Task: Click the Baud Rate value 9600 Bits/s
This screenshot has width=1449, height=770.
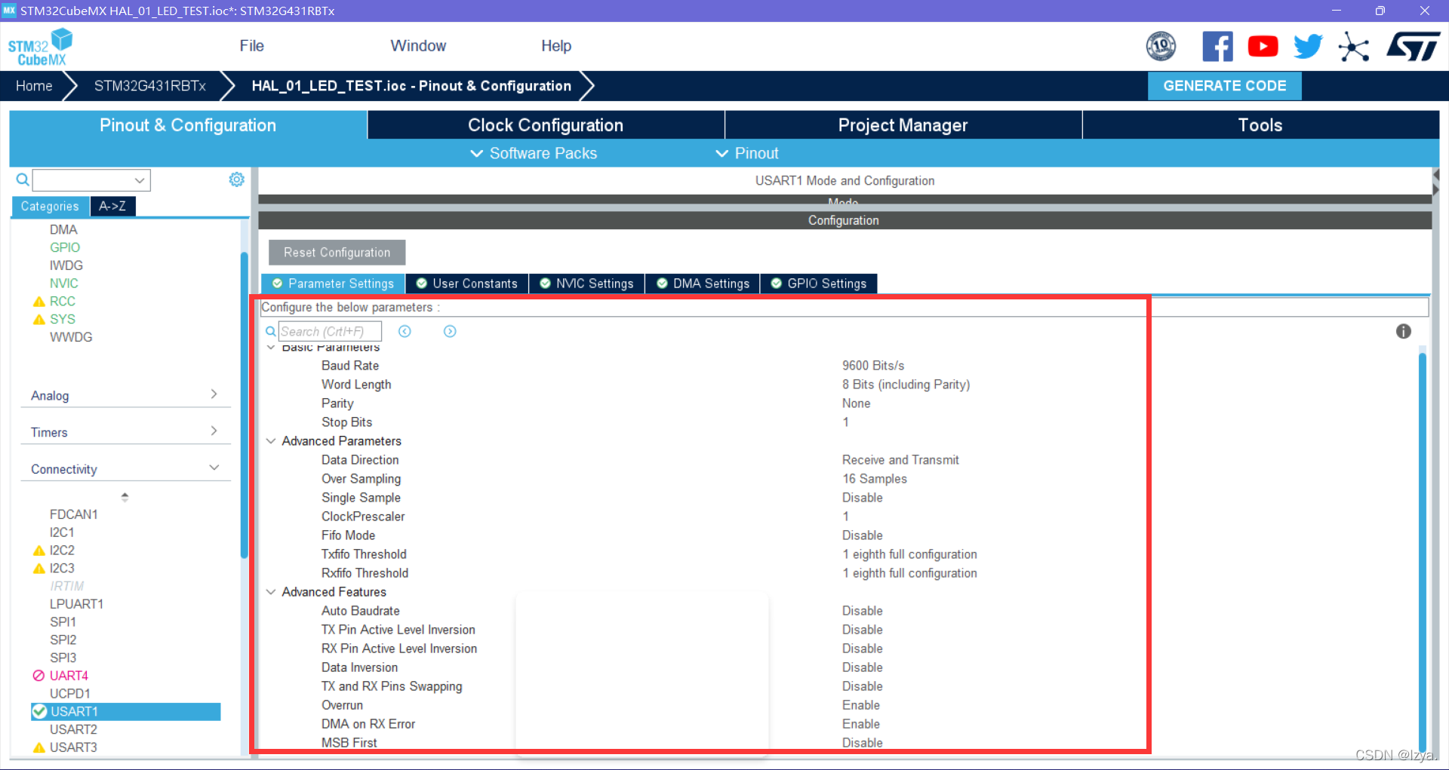Action: pos(873,366)
